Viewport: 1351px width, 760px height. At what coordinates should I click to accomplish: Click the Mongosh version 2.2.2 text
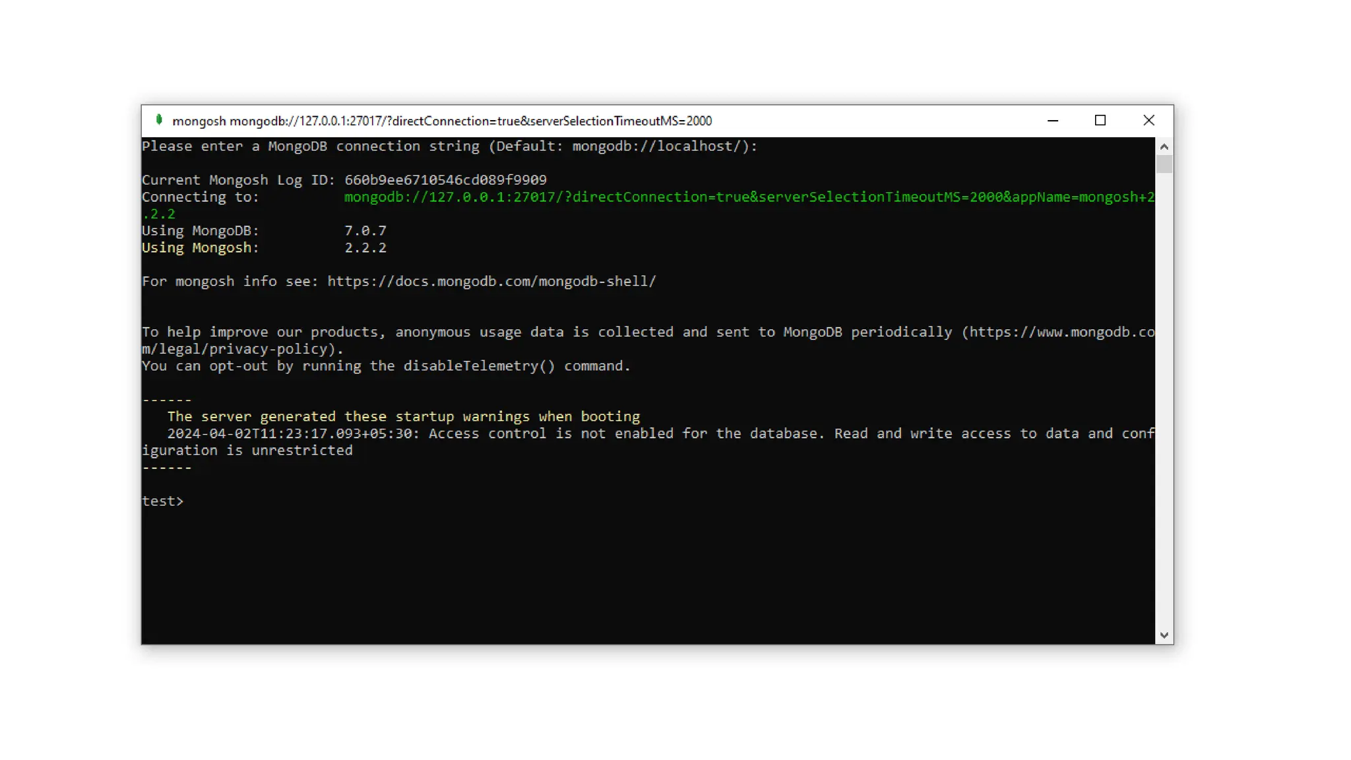(365, 248)
